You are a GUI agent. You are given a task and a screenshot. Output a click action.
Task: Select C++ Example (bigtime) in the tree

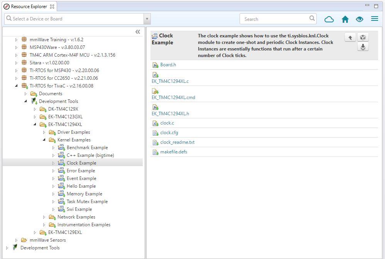pyautogui.click(x=90, y=155)
